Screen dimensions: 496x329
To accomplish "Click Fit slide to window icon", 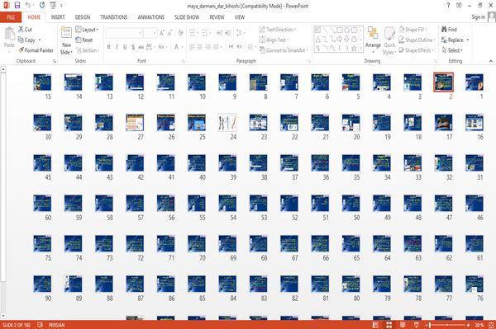I will coord(491,325).
